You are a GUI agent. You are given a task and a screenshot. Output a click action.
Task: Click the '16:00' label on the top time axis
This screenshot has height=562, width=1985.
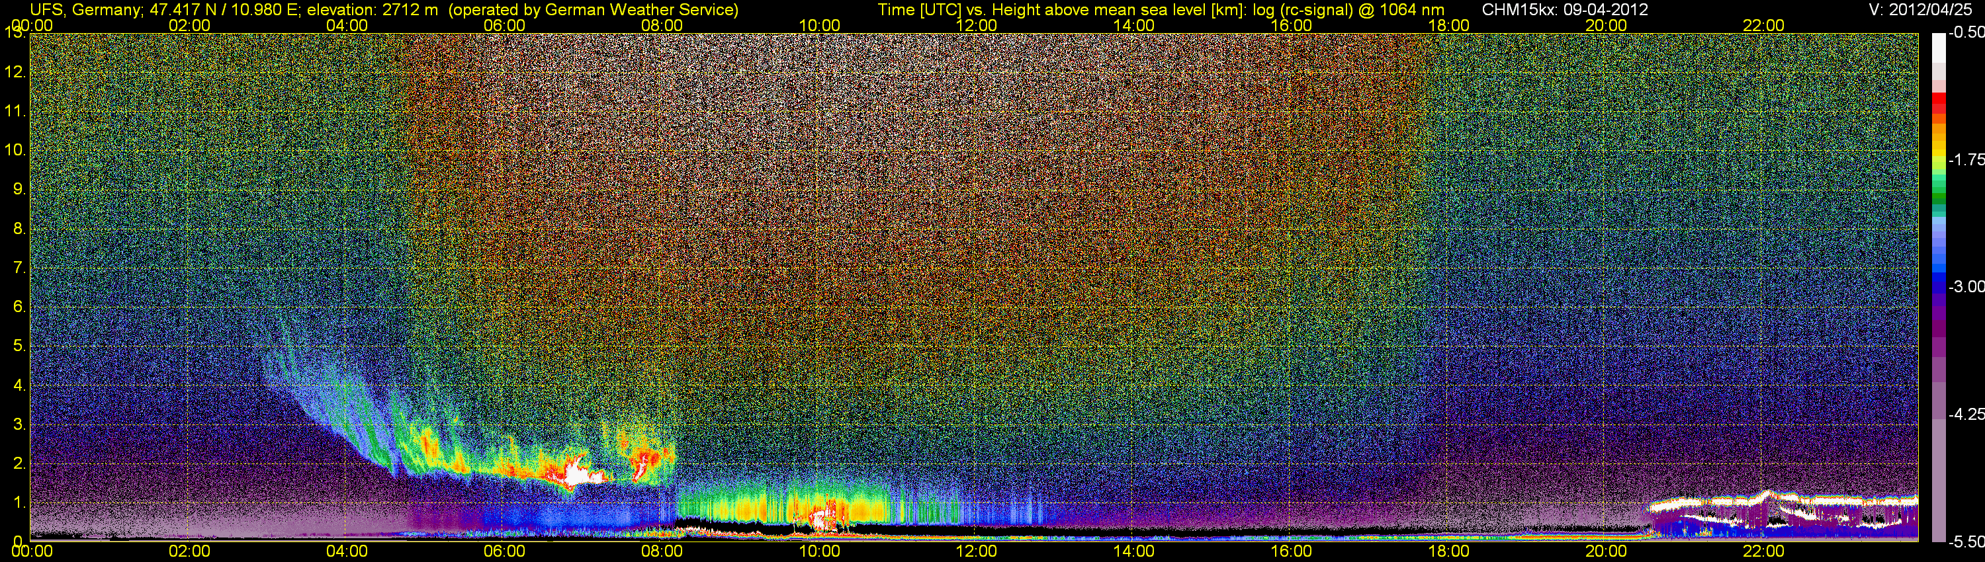1292,25
